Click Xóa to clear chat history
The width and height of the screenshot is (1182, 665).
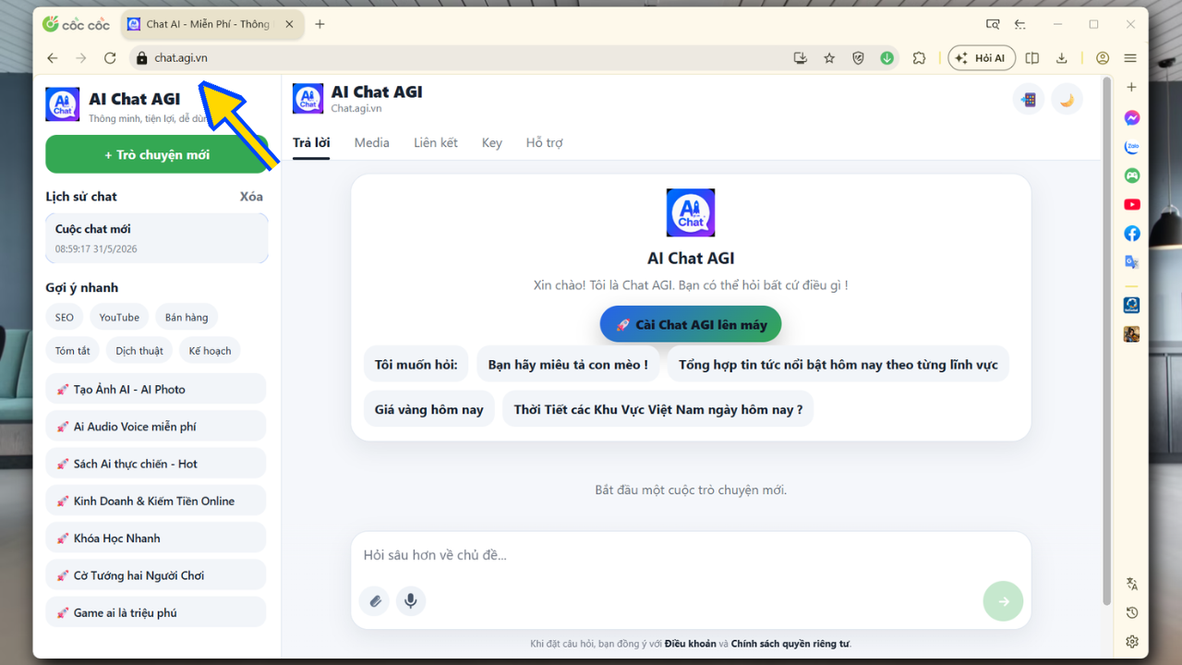pos(251,197)
